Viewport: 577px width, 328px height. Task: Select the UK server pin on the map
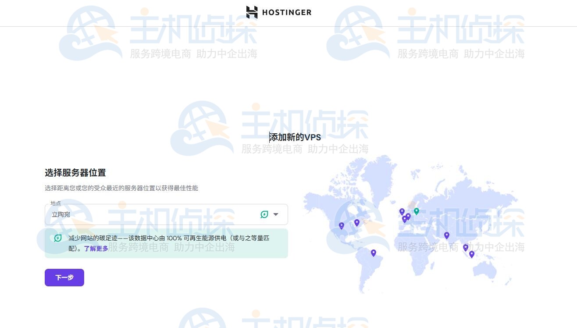[x=402, y=211]
